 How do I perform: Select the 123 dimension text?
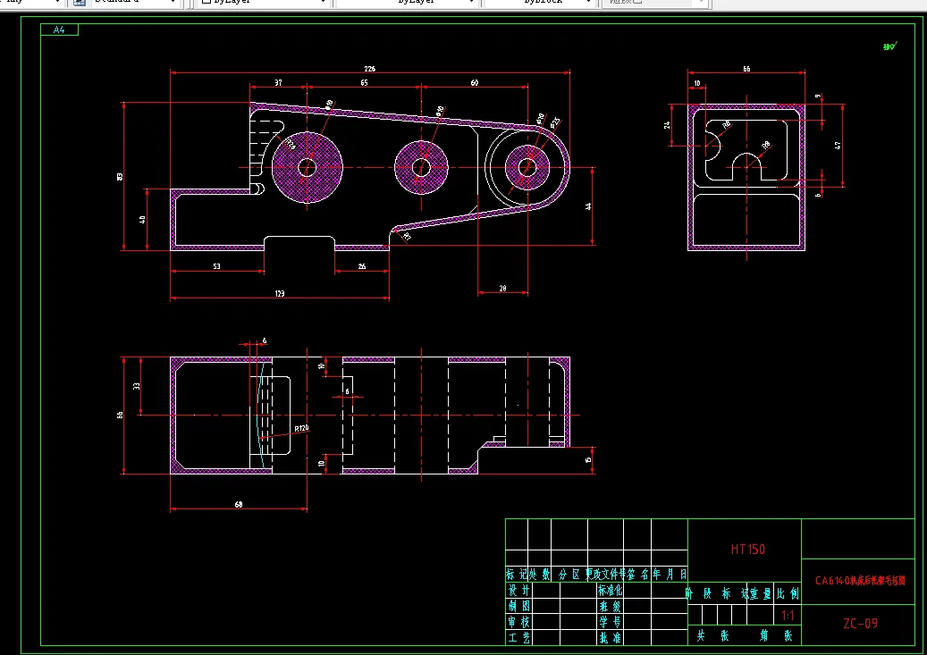(x=280, y=293)
